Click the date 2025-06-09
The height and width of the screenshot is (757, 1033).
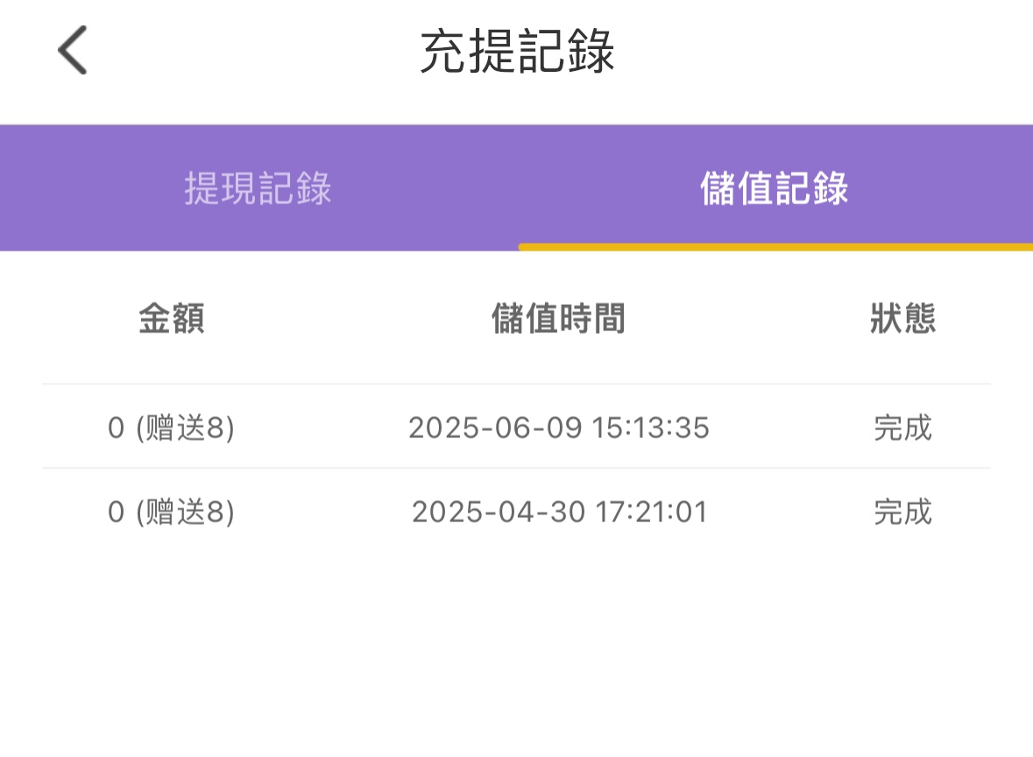tap(495, 428)
